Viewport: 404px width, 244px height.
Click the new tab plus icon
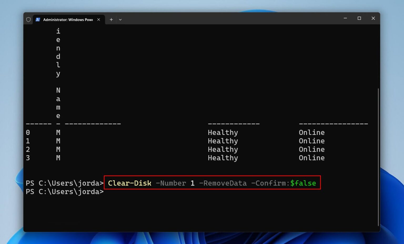point(111,19)
